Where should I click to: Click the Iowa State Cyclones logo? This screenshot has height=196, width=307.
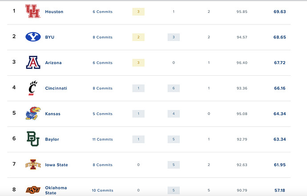[x=33, y=164]
